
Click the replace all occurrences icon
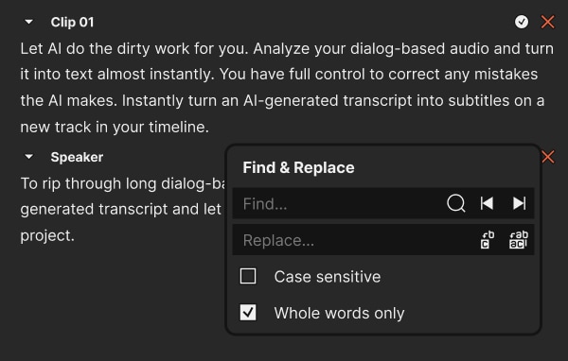pyautogui.click(x=519, y=240)
